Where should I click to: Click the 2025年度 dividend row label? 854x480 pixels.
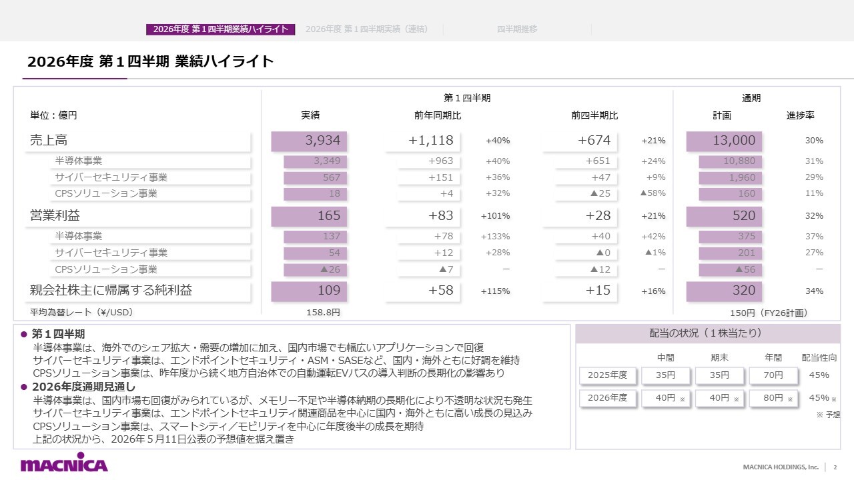point(608,375)
